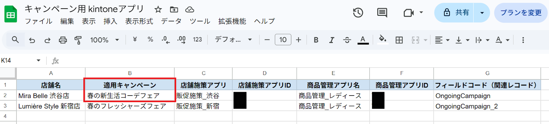The height and width of the screenshot is (124, 549).
Task: Open the 拡張機能 menu
Action: [232, 21]
